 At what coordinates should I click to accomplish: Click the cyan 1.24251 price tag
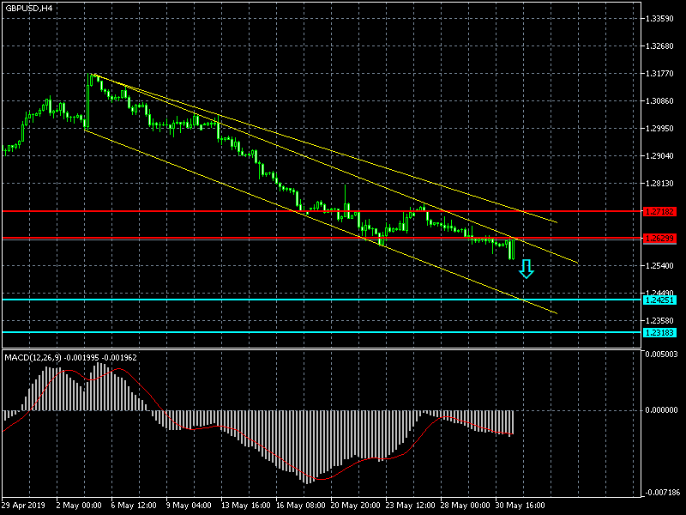click(659, 300)
